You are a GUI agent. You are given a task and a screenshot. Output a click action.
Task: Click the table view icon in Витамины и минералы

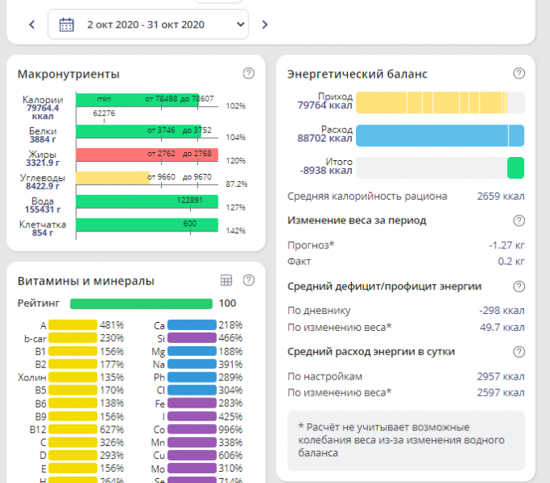(226, 280)
